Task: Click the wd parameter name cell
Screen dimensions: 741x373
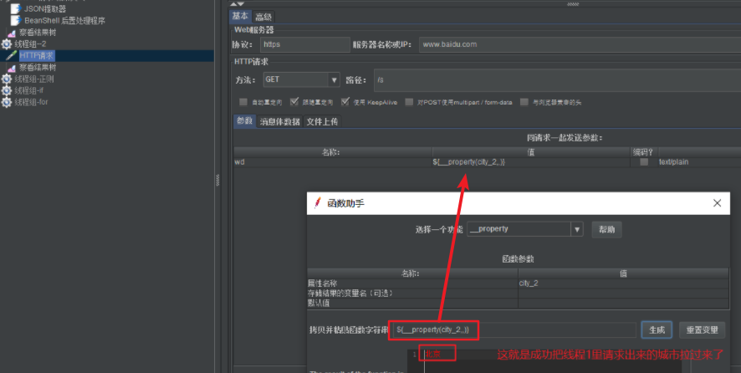Action: [333, 161]
